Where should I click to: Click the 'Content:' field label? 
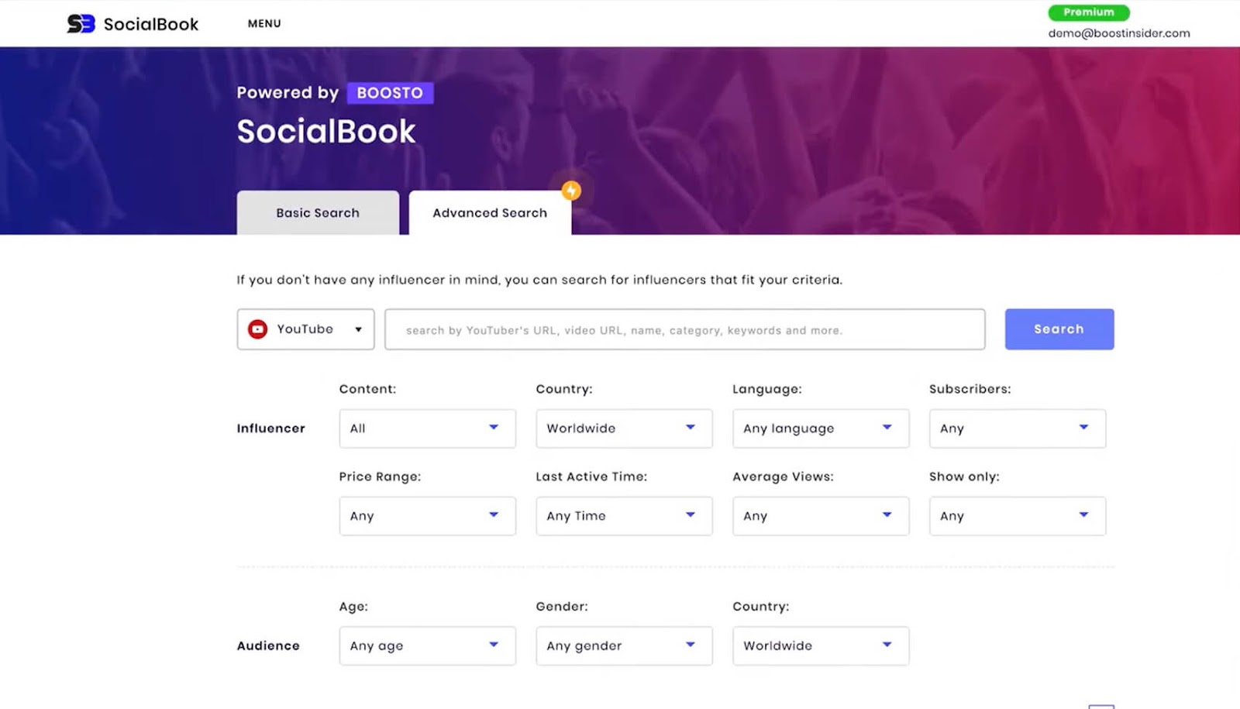(367, 389)
